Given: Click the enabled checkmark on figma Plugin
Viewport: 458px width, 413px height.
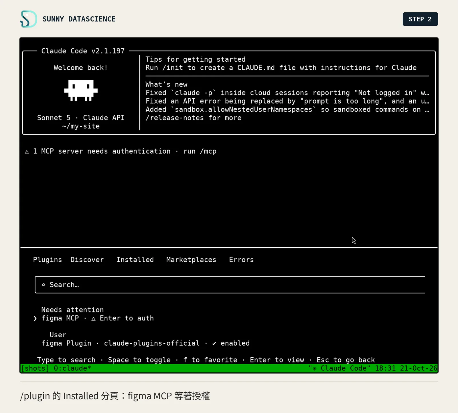Looking at the screenshot, I should [x=214, y=343].
